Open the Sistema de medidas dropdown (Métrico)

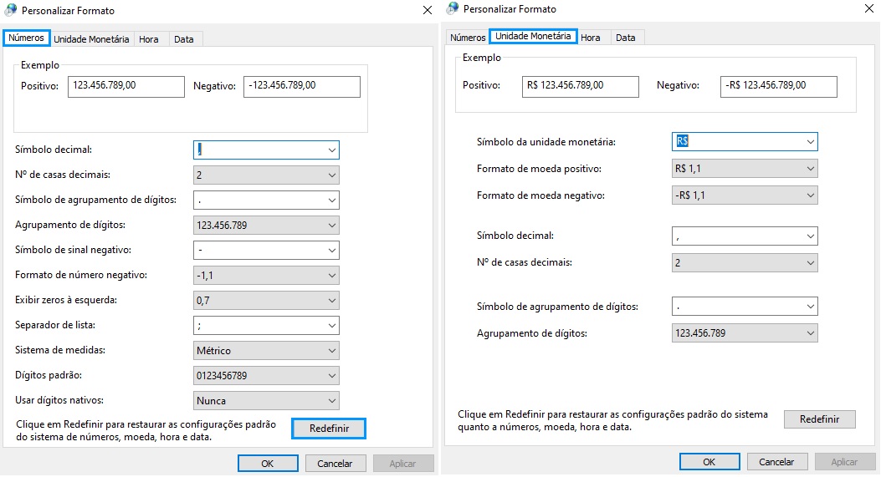(x=265, y=351)
